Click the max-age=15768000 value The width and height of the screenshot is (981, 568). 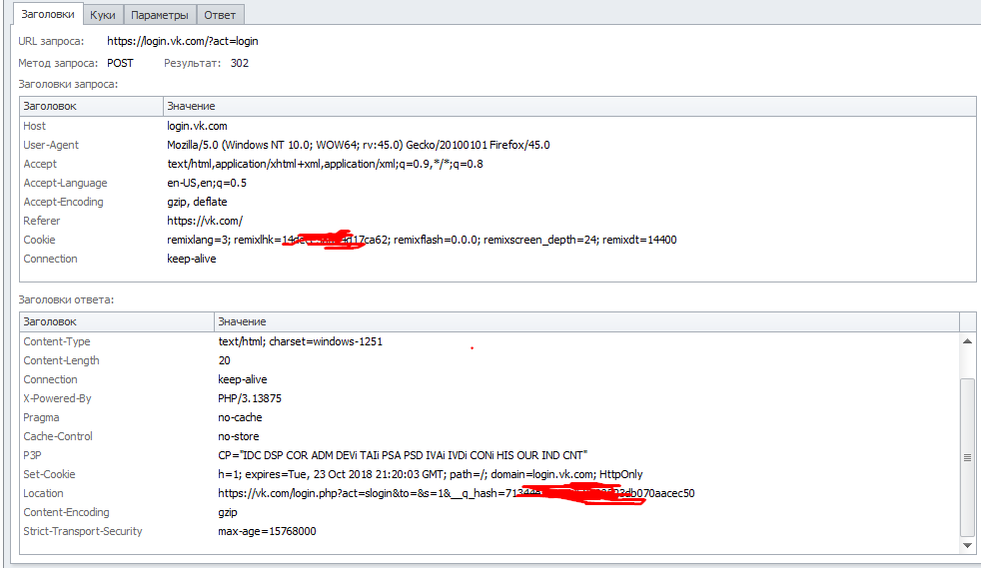tap(267, 531)
